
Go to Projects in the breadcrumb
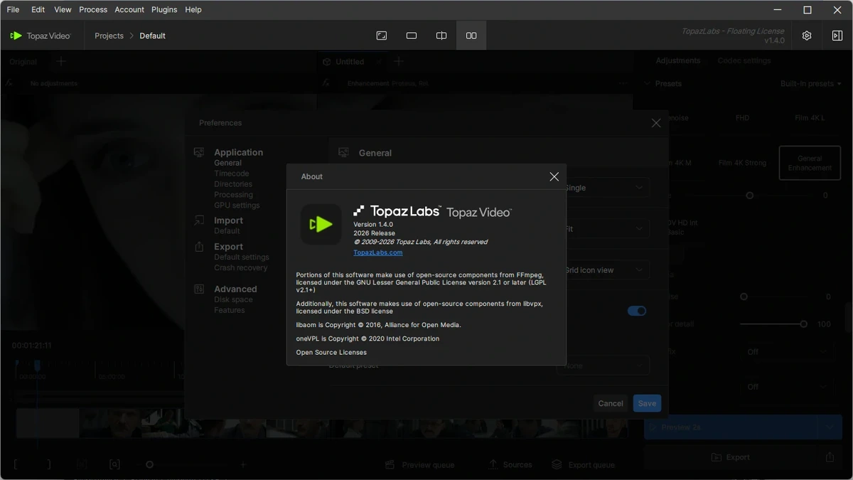109,36
